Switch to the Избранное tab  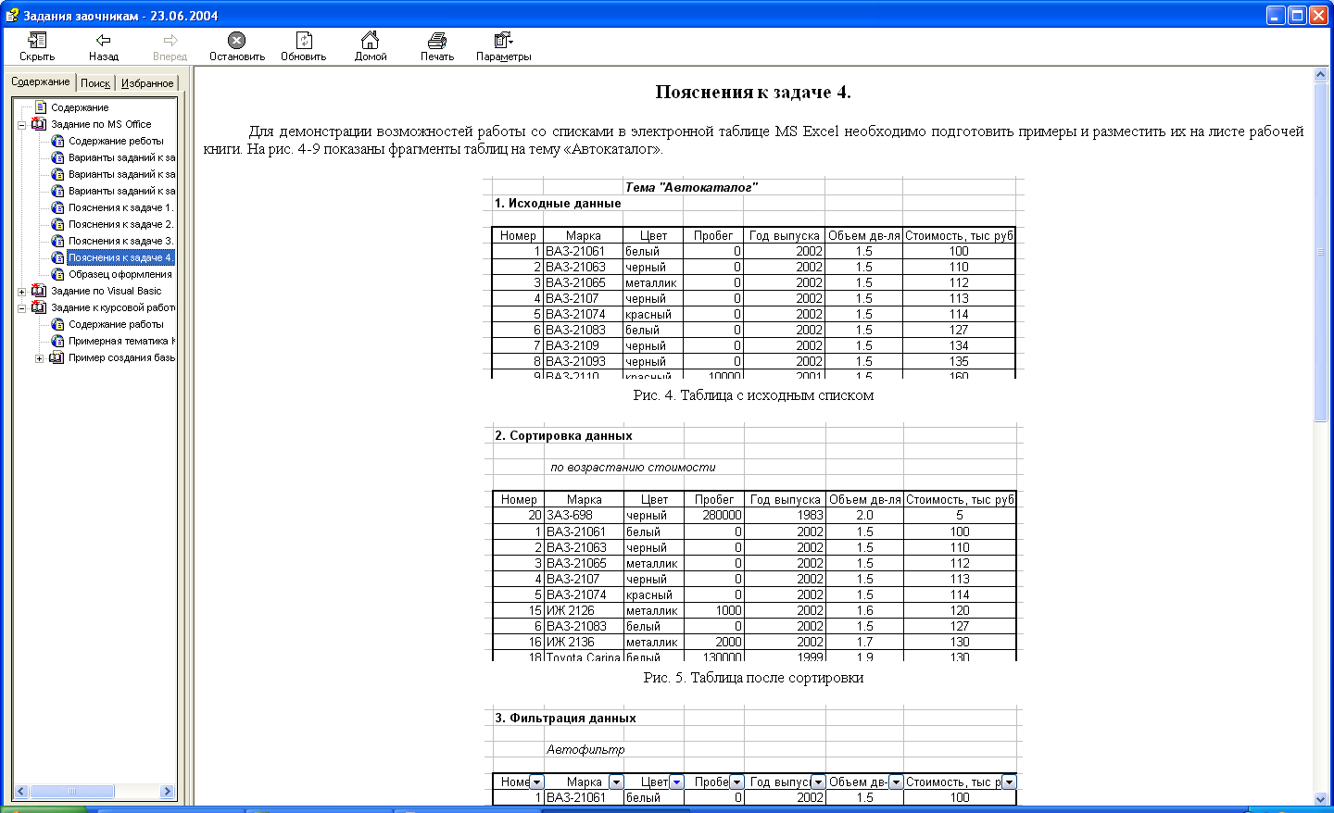pos(147,83)
